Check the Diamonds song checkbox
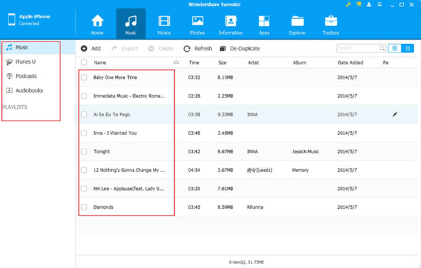421x268 pixels. (84, 207)
